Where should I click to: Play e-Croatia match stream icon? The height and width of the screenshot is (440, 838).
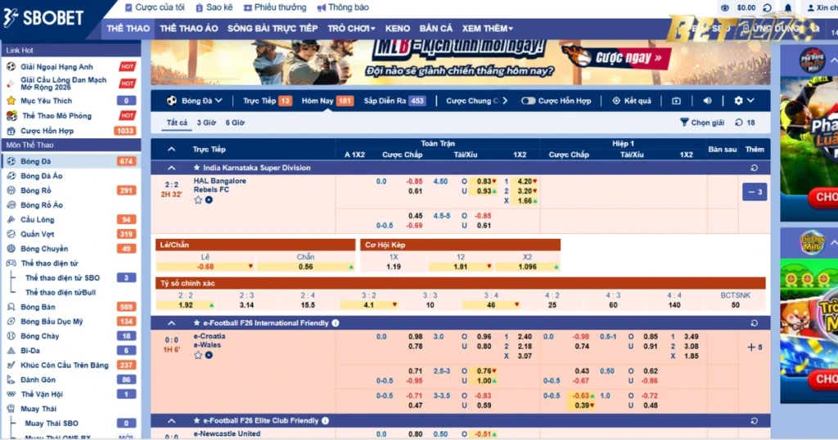click(209, 355)
